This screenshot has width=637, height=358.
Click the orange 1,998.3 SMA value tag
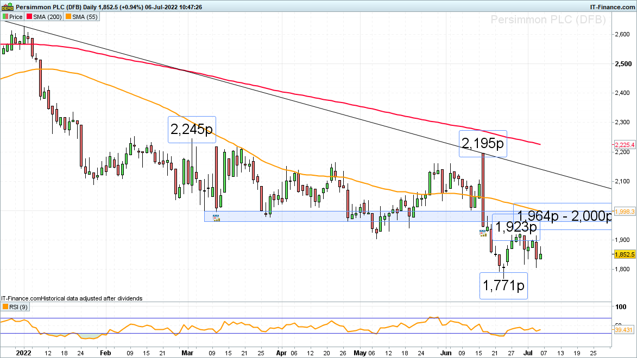[625, 212]
